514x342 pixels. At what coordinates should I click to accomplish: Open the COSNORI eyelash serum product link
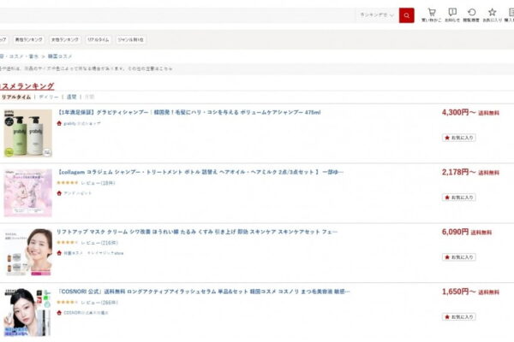204,292
